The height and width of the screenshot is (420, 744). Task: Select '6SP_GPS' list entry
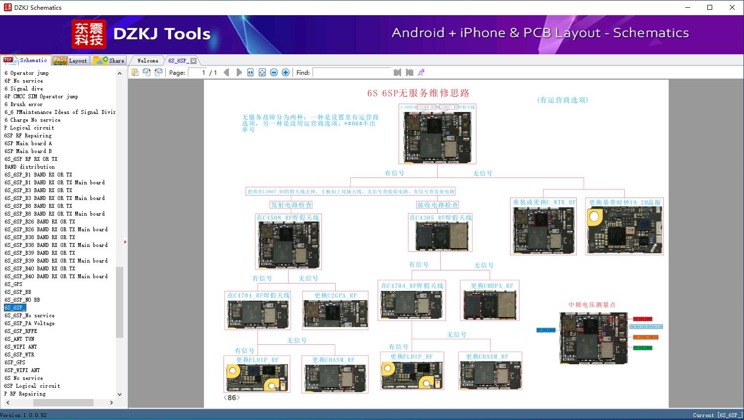15,362
